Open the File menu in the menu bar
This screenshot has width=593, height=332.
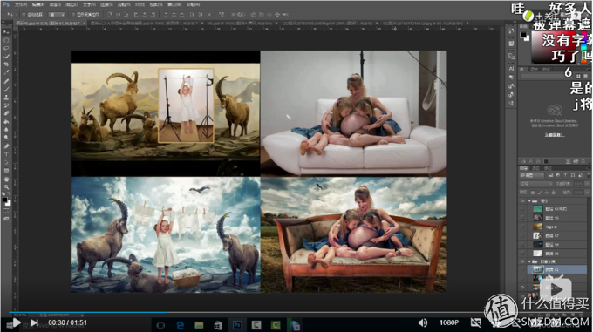tap(21, 4)
